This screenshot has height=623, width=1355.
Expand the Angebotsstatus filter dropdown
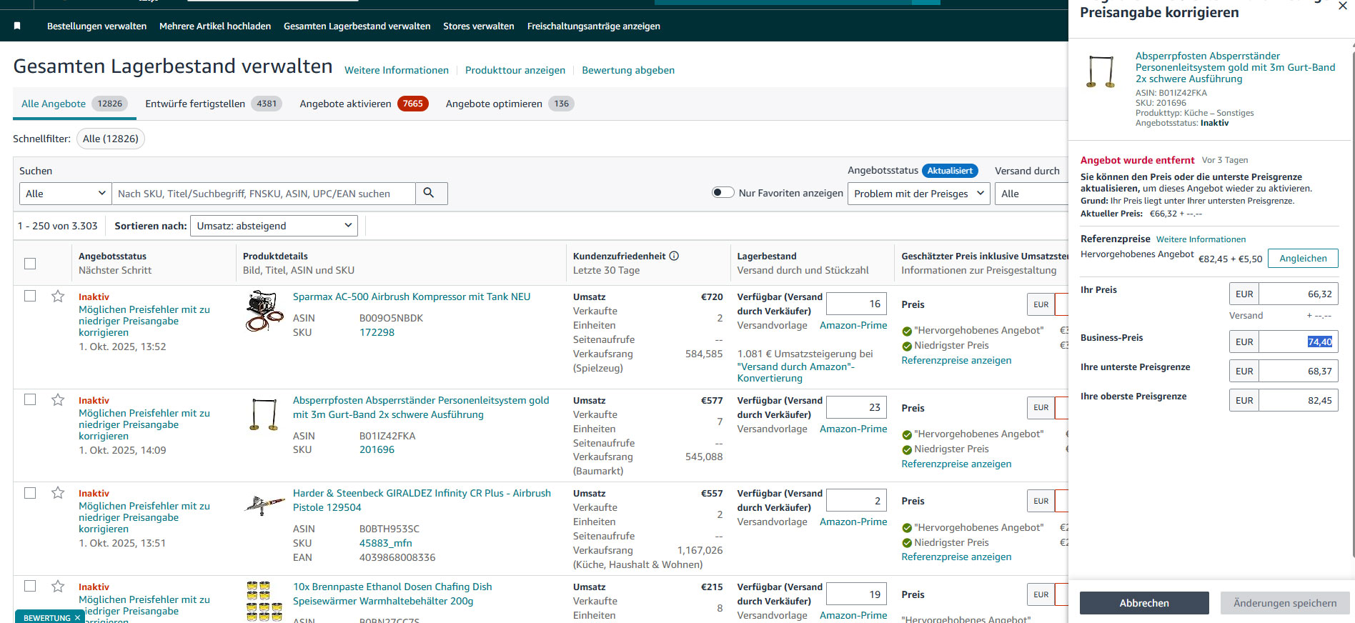tap(918, 194)
